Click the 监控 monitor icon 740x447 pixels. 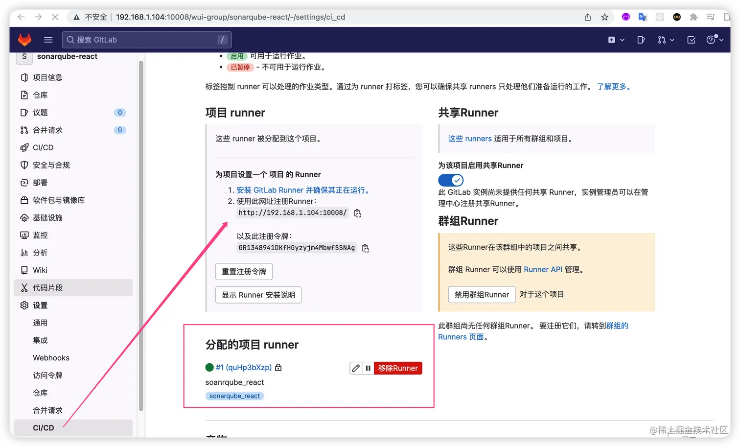(x=24, y=235)
